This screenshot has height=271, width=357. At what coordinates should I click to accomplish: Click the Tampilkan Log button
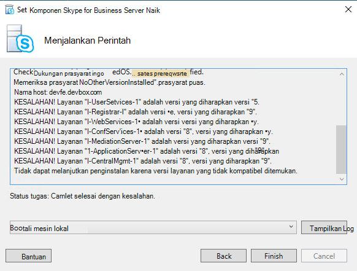(324, 227)
